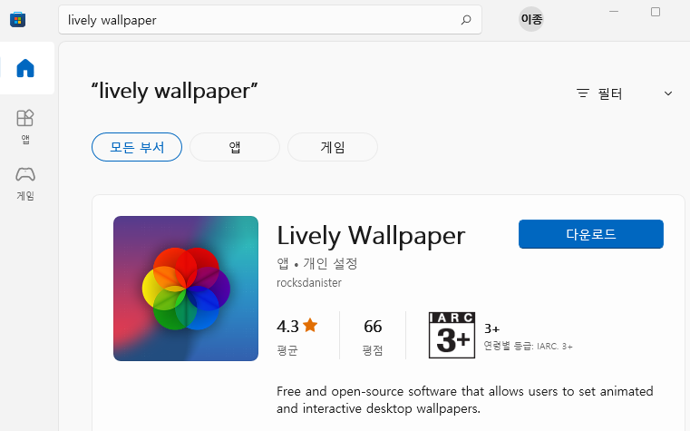
Task: Click the 앱 • 개인 설정 category text
Action: click(316, 263)
